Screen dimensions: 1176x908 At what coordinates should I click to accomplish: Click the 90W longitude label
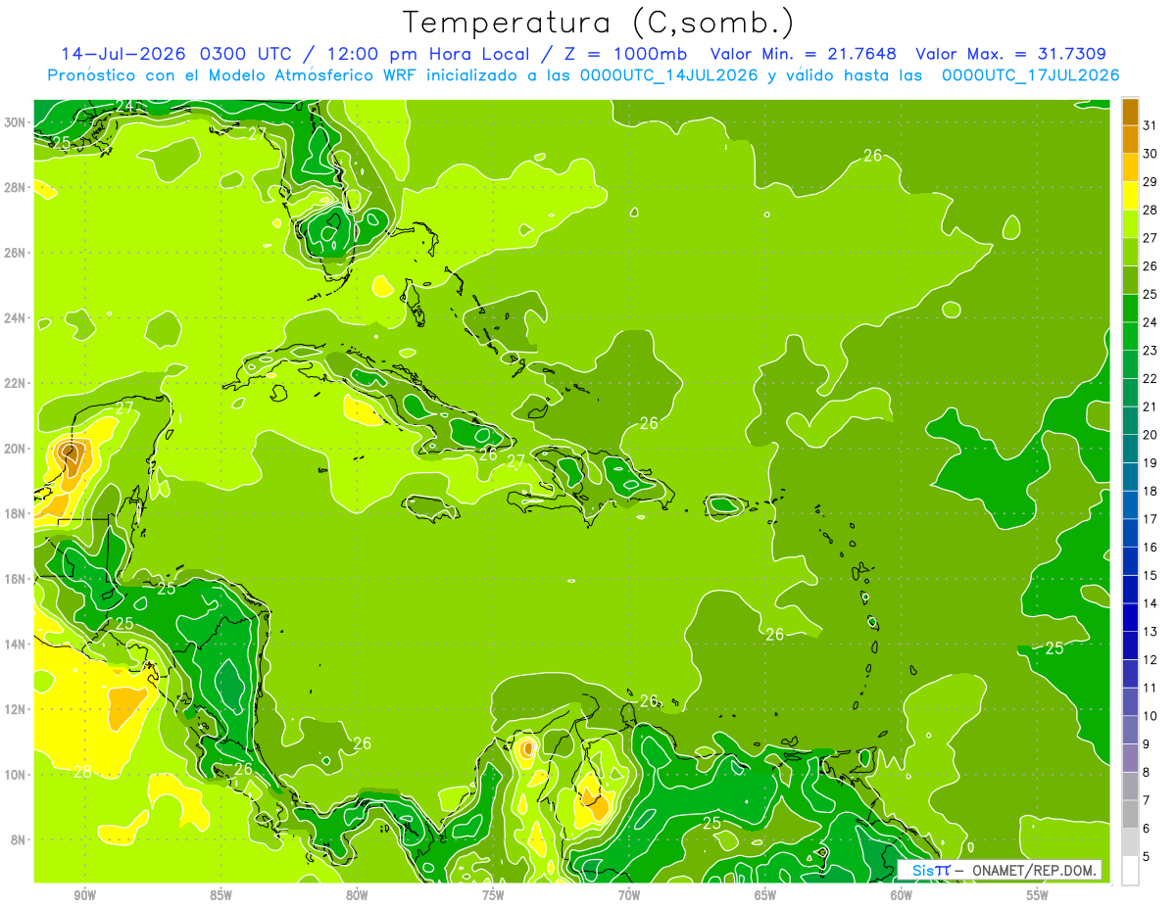click(x=84, y=895)
